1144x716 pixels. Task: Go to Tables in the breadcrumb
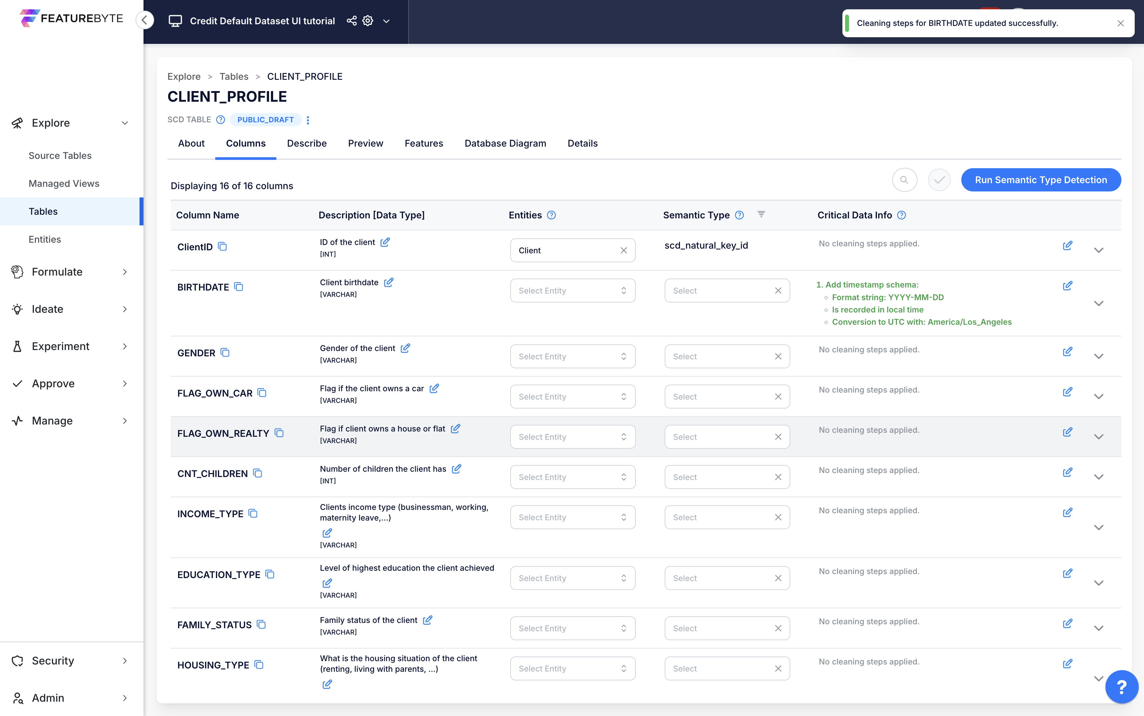pyautogui.click(x=234, y=77)
